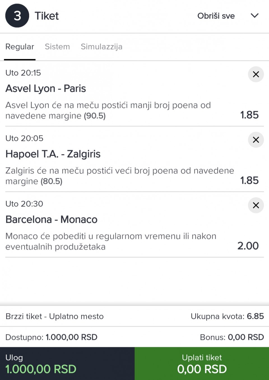Tap Brzzi tiket - Uplatno mesto option
Viewport: 269px width, 380px height.
point(55,316)
